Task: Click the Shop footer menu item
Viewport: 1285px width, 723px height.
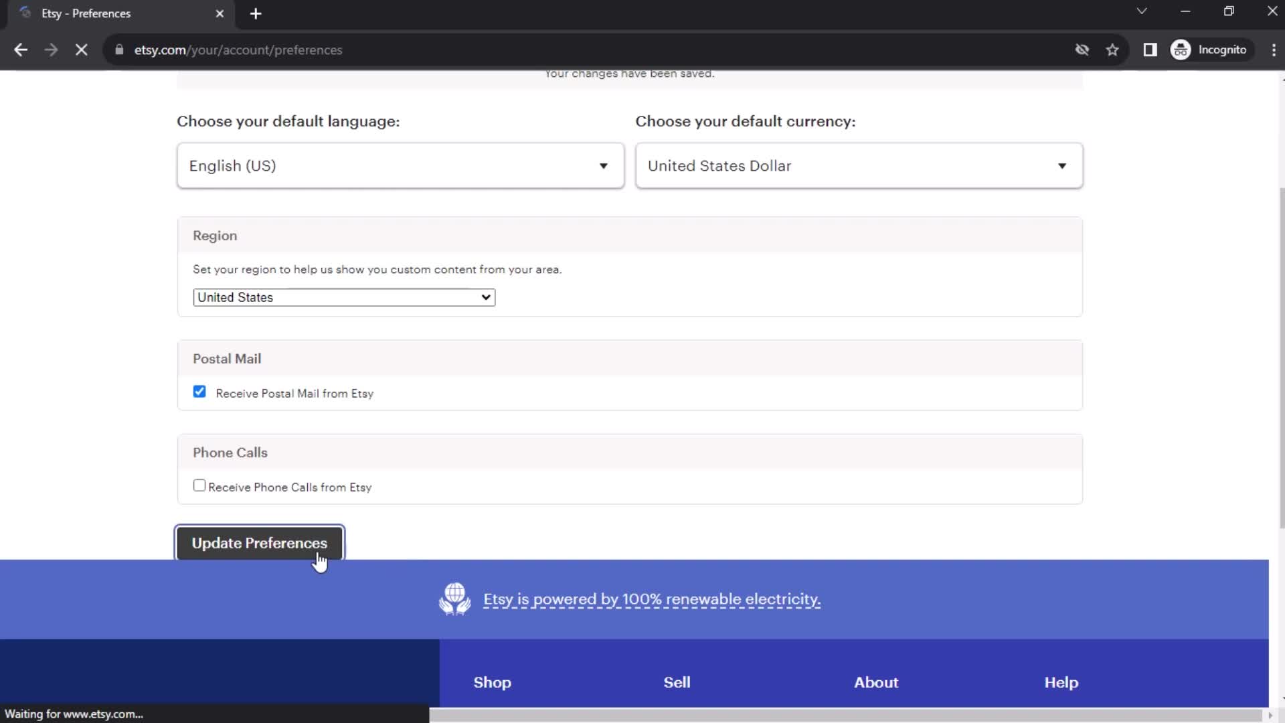Action: pos(492,681)
